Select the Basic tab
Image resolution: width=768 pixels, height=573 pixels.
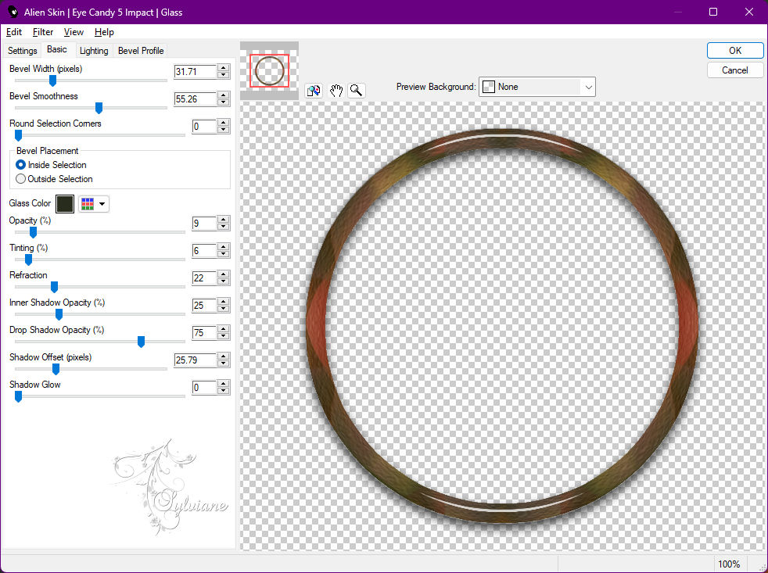[57, 49]
